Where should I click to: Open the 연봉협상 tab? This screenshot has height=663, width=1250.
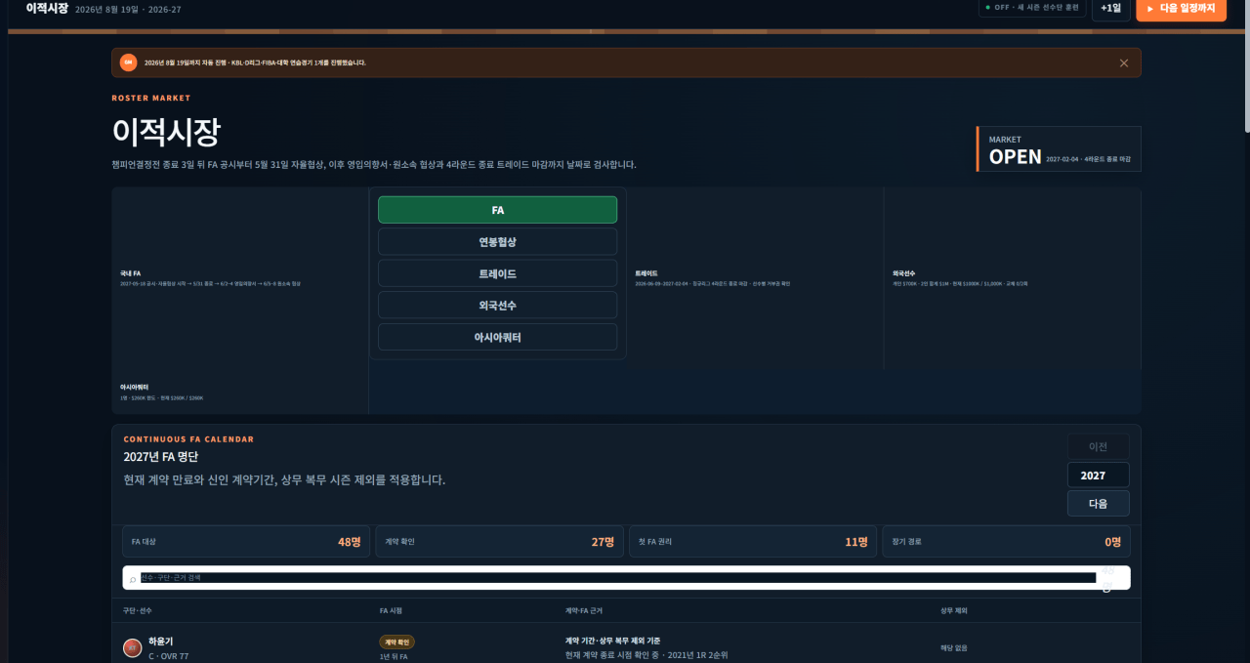pyautogui.click(x=498, y=242)
